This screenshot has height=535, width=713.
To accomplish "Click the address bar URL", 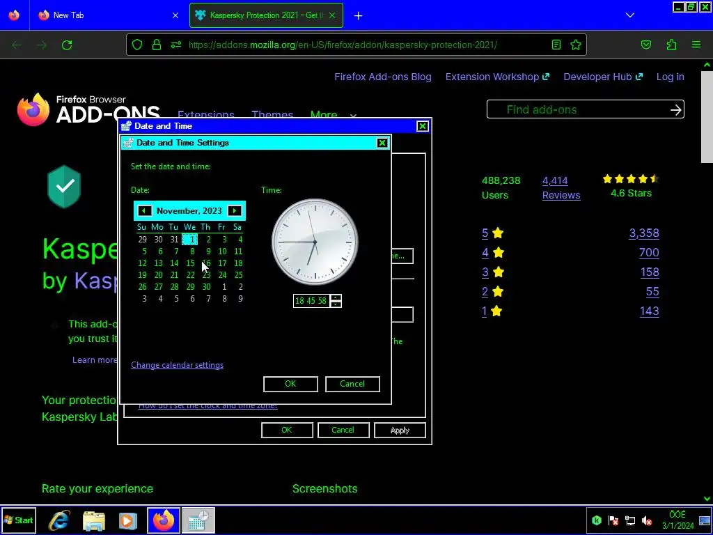I will [x=343, y=45].
